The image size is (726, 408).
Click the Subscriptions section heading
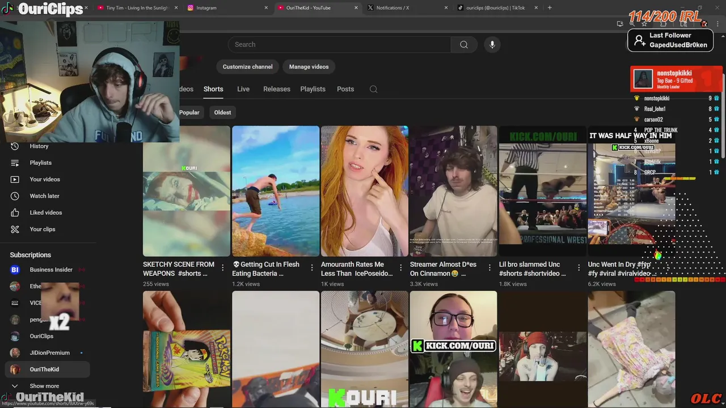pos(30,255)
